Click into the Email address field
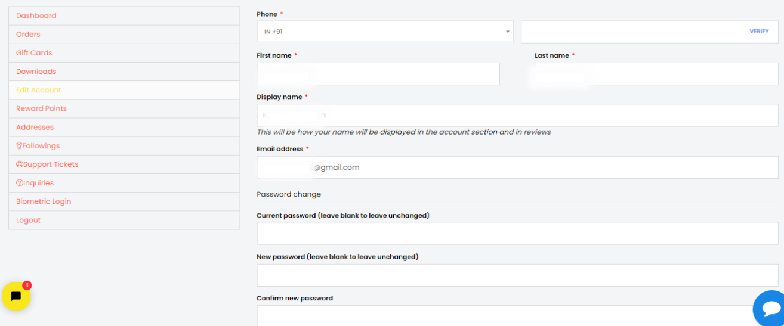The height and width of the screenshot is (326, 784). pyautogui.click(x=517, y=167)
